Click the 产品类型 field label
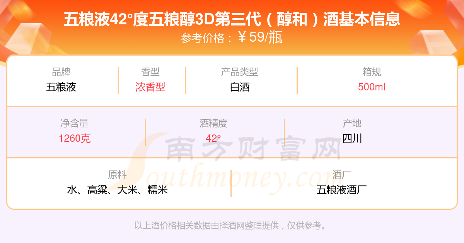Viewport: 464px width, 243px height. pos(240,72)
